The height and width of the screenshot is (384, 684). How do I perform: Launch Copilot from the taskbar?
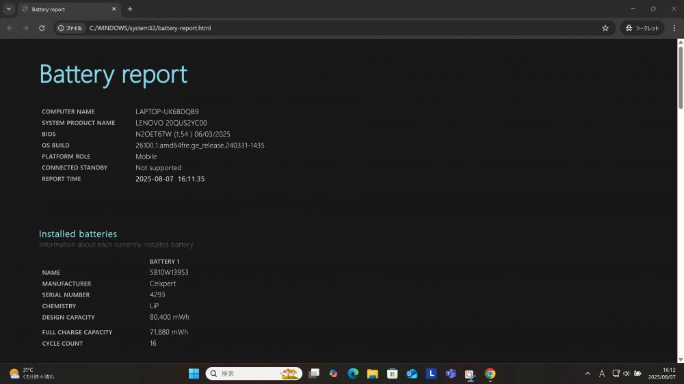[333, 374]
